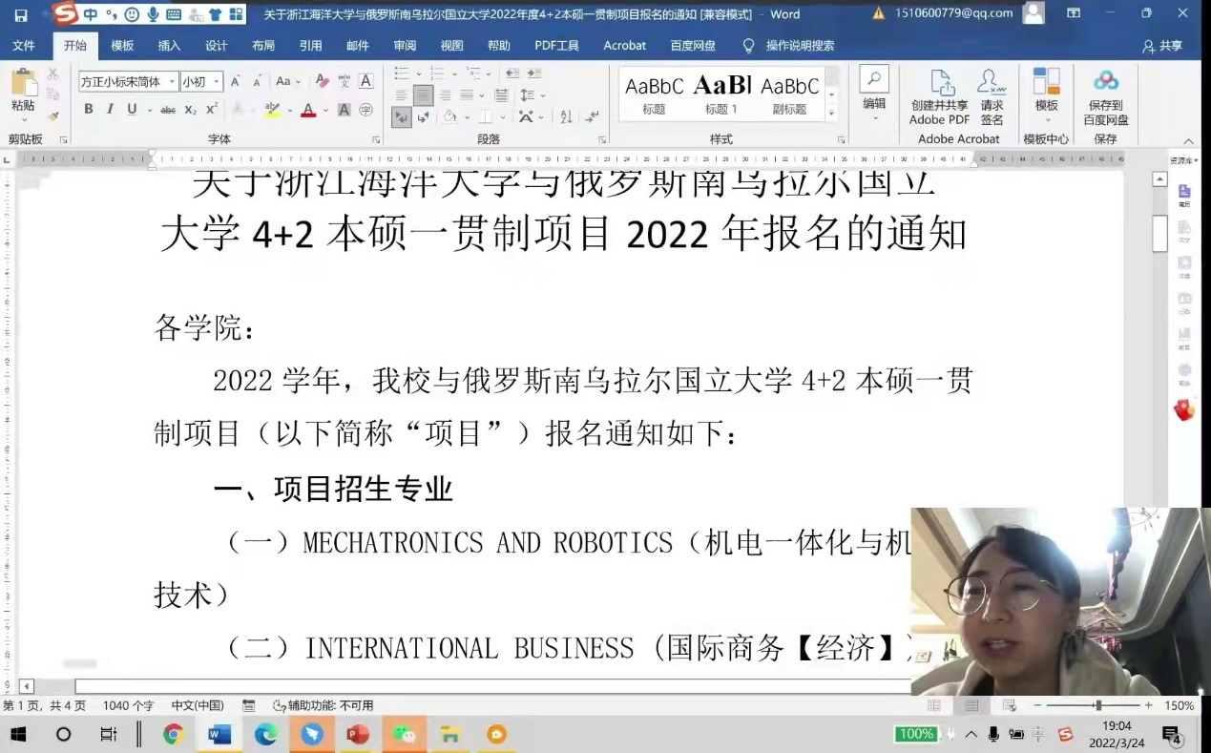Viewport: 1211px width, 753px height.
Task: Select the 标题 1 heading style
Action: tap(721, 94)
